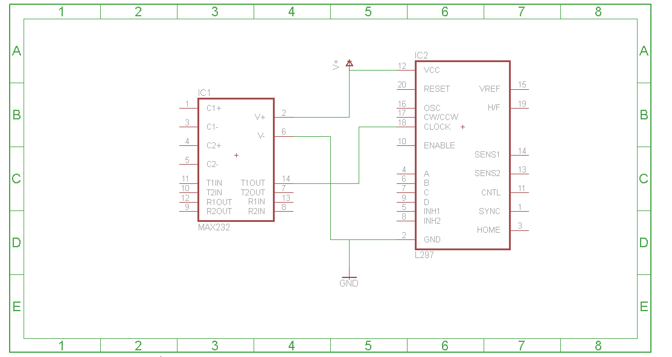Click the pin 10 stub at ENABLE
This screenshot has height=357, width=672.
406,146
